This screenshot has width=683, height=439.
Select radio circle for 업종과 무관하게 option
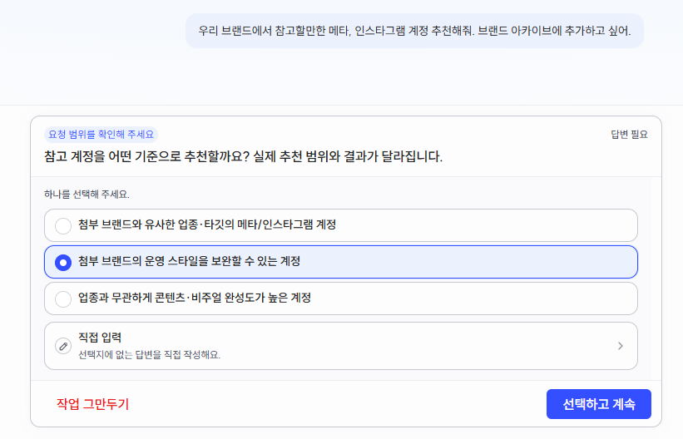click(x=63, y=299)
